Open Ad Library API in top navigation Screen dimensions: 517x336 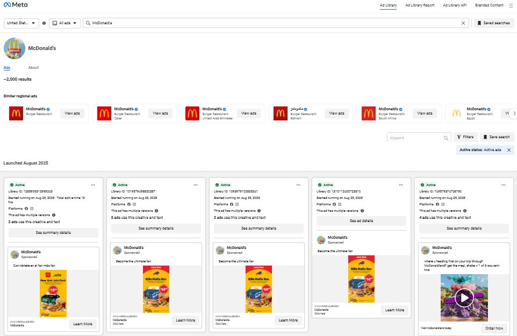pos(455,5)
